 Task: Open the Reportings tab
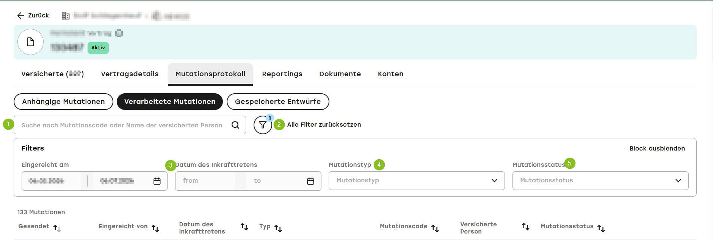tap(282, 74)
